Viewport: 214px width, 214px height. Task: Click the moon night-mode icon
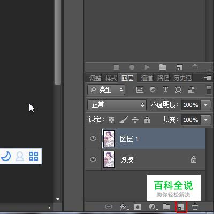point(6,156)
